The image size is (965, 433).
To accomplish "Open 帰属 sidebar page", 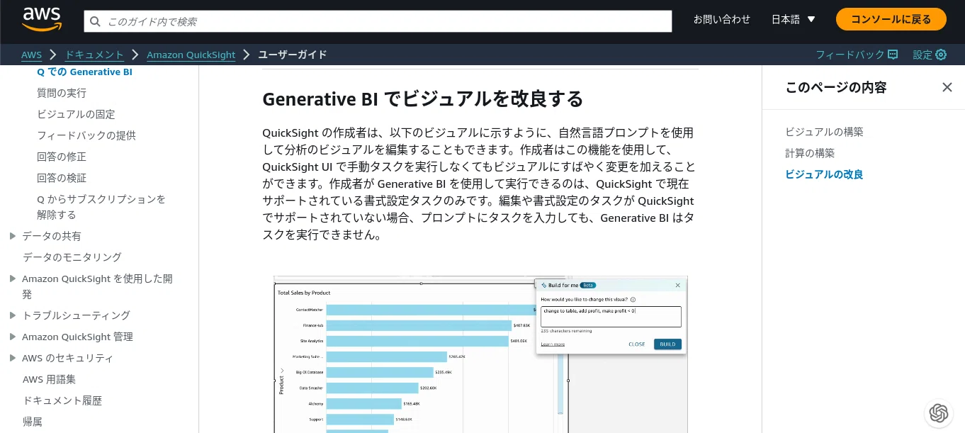I will click(x=33, y=422).
